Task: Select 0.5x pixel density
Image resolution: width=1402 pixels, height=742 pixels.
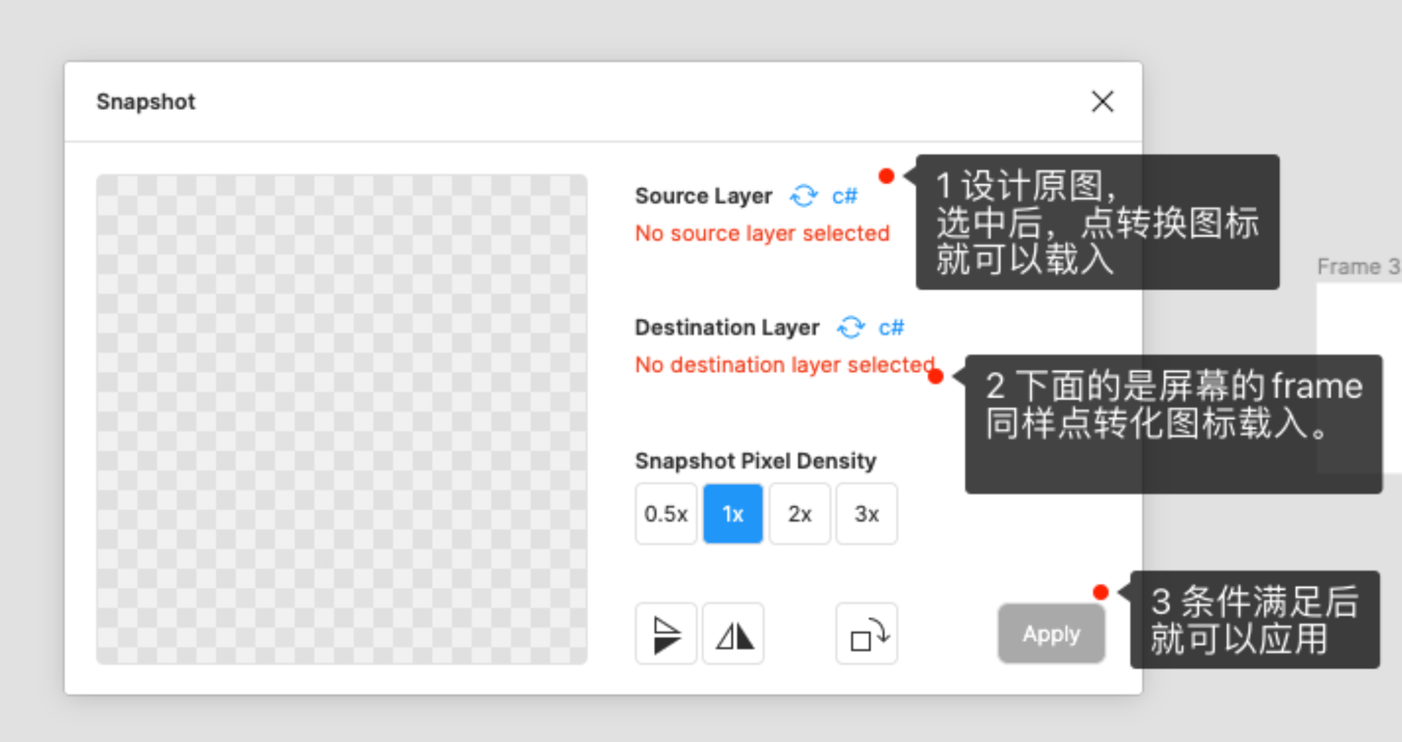Action: click(x=665, y=514)
